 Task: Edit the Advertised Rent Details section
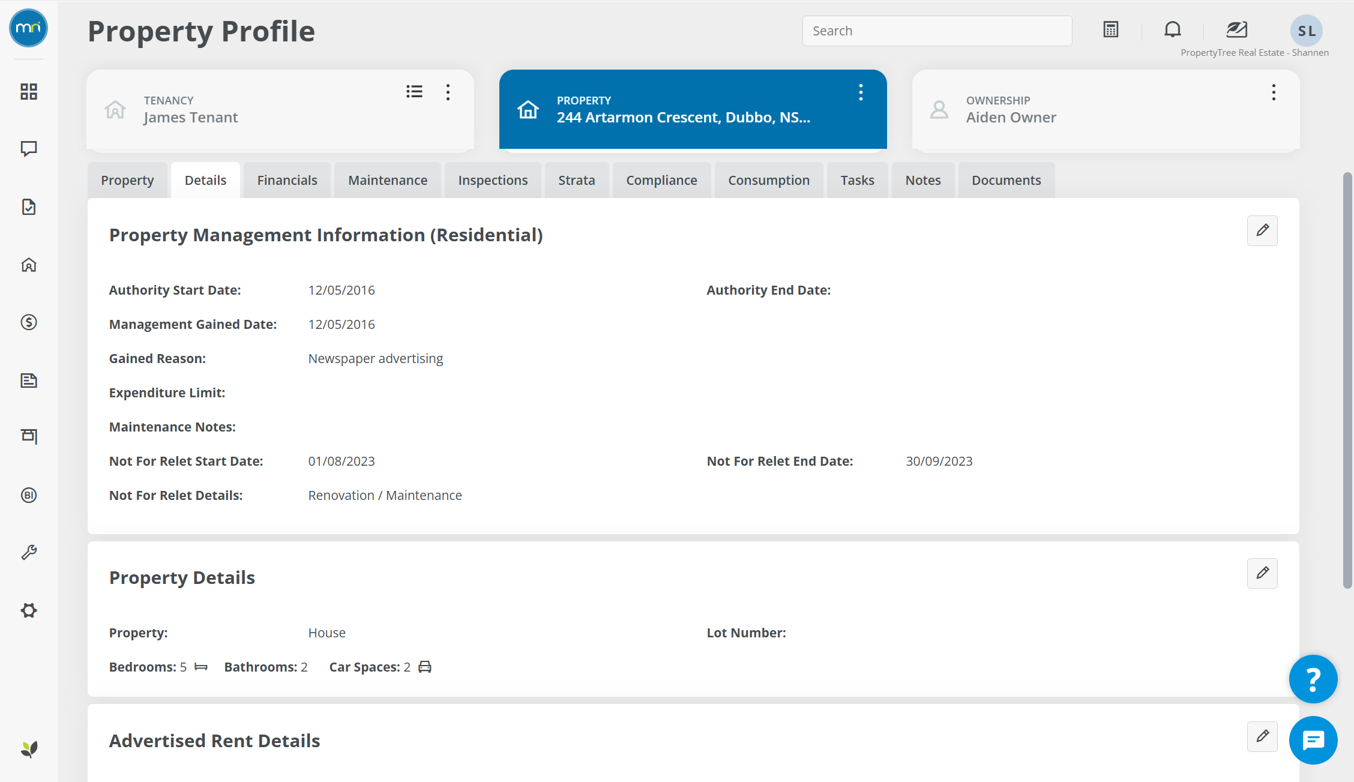pos(1262,736)
